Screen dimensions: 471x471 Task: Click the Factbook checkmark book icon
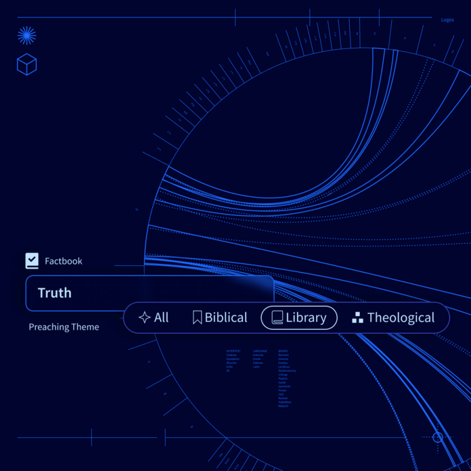tap(32, 261)
